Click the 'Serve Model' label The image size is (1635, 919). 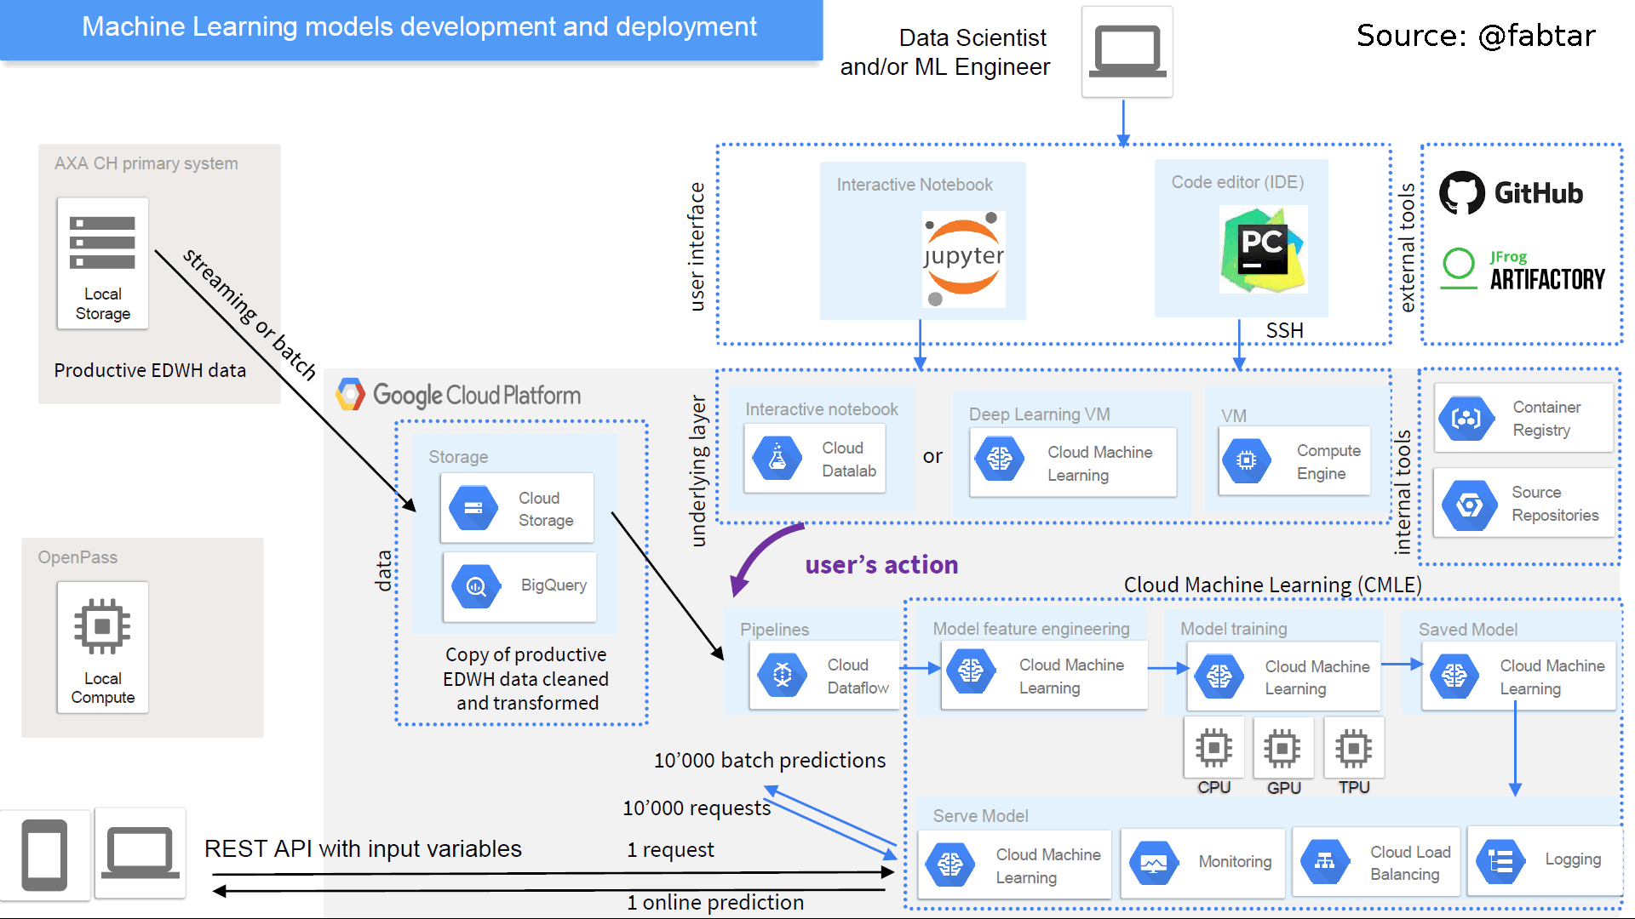[x=980, y=816]
